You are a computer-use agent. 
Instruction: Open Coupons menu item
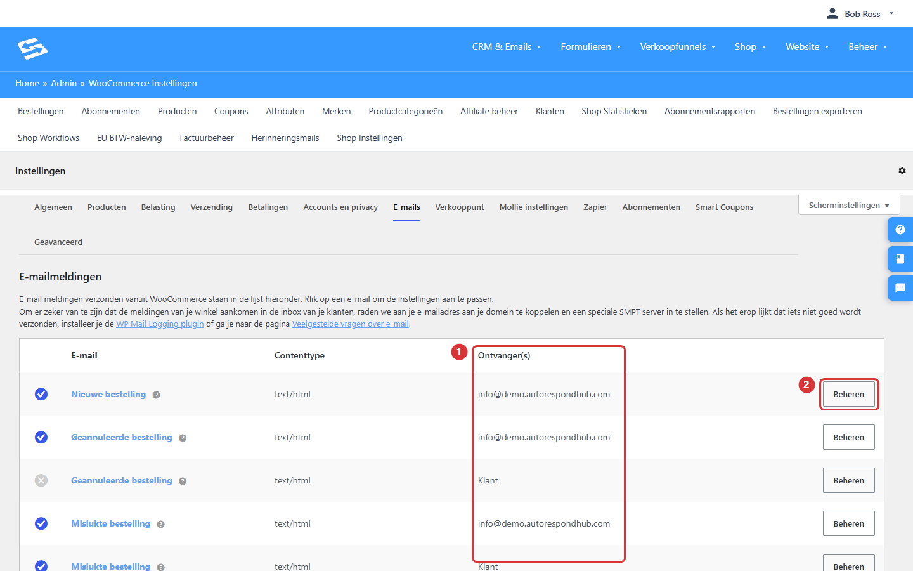(231, 112)
